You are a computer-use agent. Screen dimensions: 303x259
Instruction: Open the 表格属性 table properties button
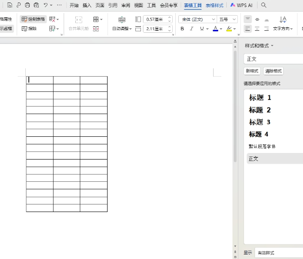(7, 19)
